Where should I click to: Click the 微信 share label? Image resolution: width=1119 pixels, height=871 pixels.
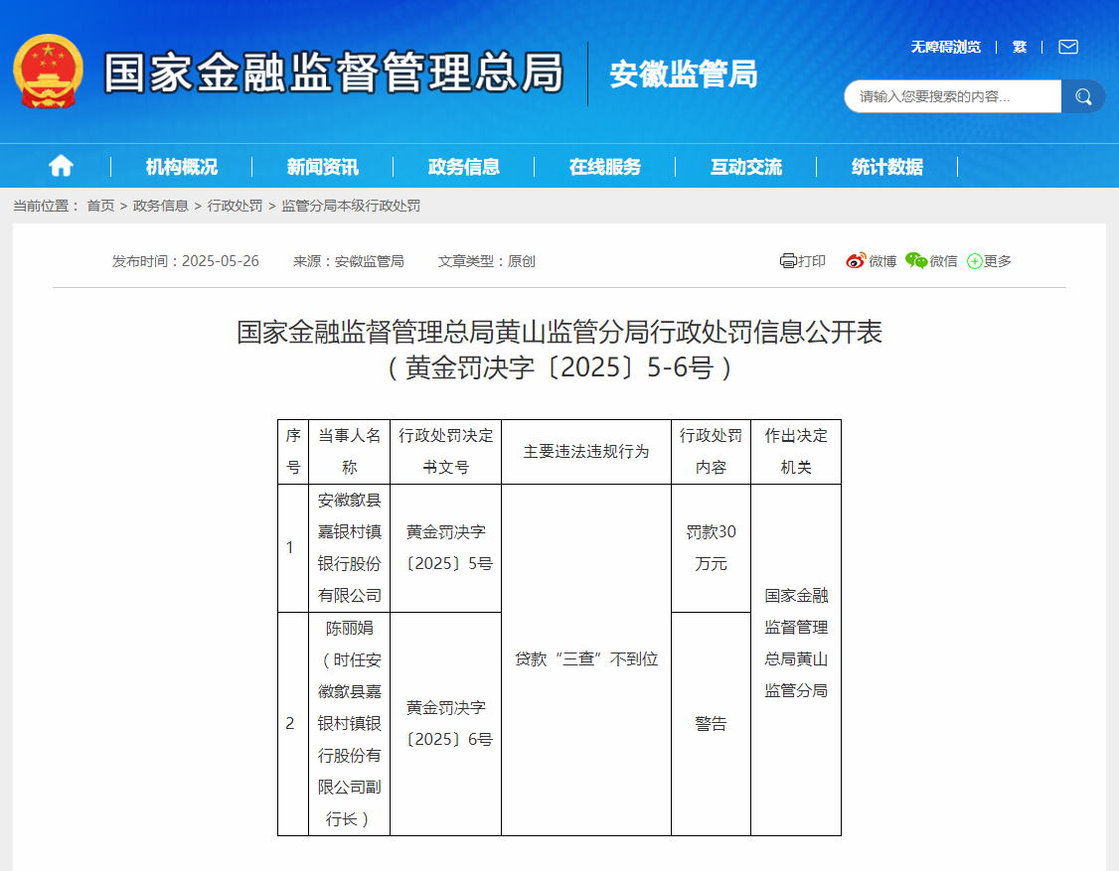click(943, 261)
